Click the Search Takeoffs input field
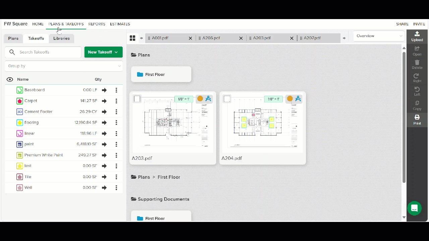 point(43,52)
